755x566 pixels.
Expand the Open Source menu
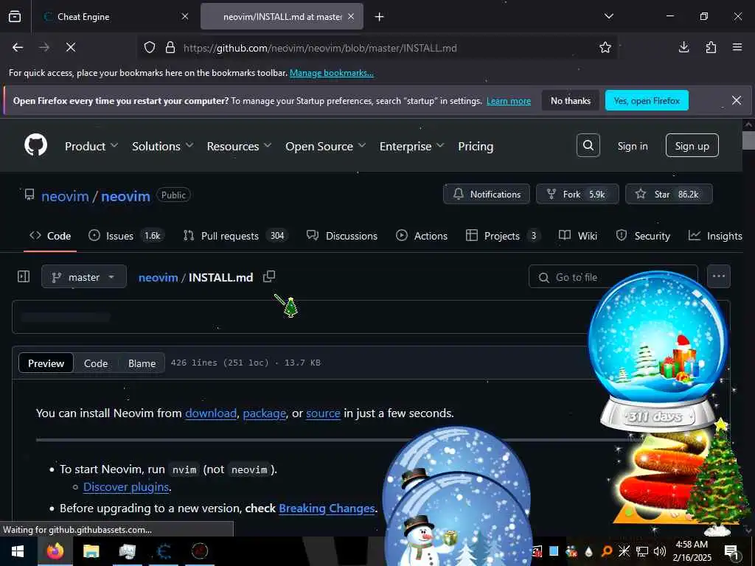coord(325,147)
